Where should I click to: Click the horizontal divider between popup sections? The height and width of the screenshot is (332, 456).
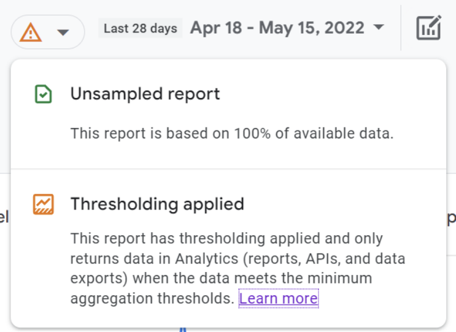(x=228, y=168)
